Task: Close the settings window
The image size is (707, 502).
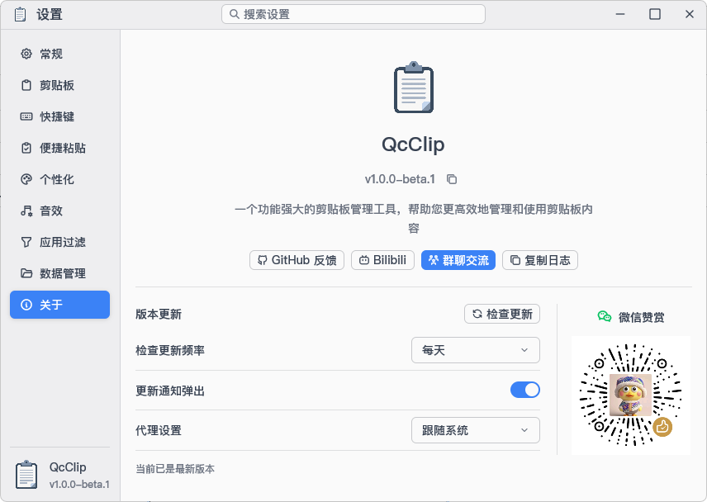Action: [690, 14]
